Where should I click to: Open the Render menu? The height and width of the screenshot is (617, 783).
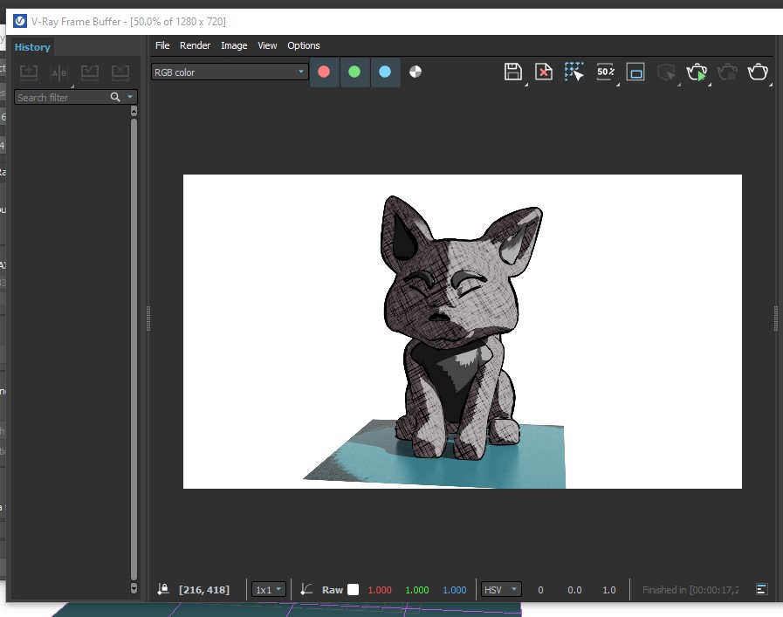[x=195, y=45]
